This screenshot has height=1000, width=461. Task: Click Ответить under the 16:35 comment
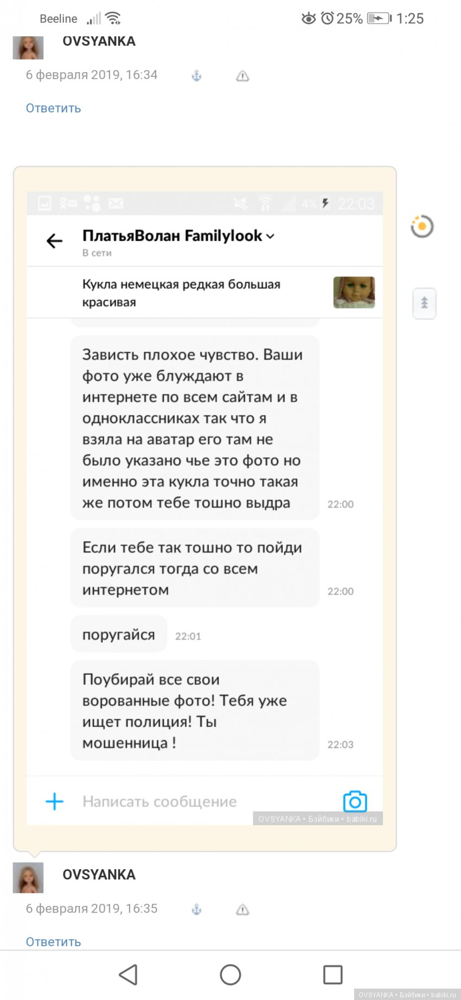[x=53, y=941]
